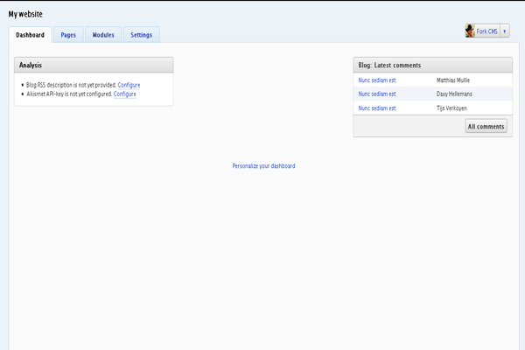This screenshot has width=525, height=350.
Task: Open comment link beside Tijs Verkoyen
Action: click(x=377, y=108)
